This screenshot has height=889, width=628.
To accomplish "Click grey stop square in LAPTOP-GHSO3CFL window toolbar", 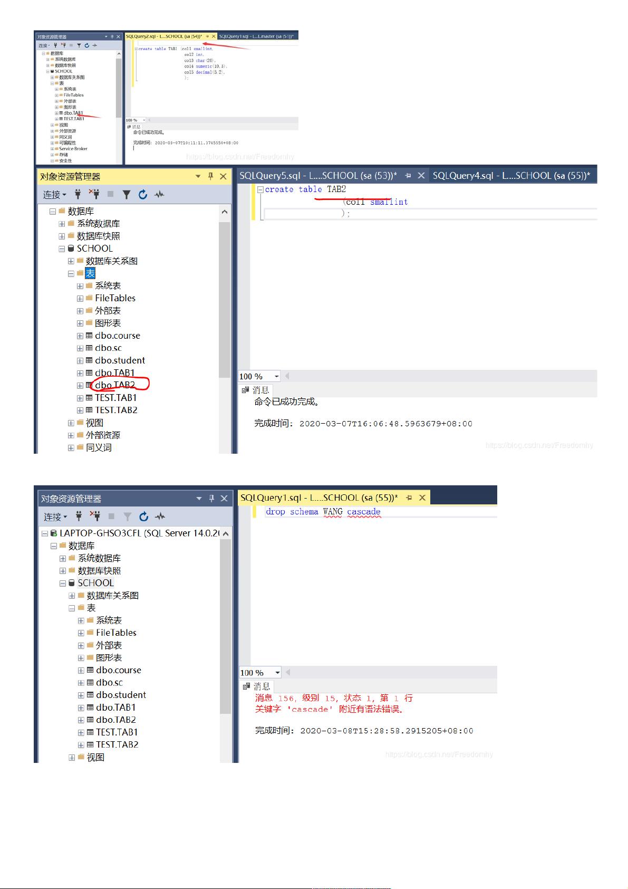I will [x=111, y=516].
